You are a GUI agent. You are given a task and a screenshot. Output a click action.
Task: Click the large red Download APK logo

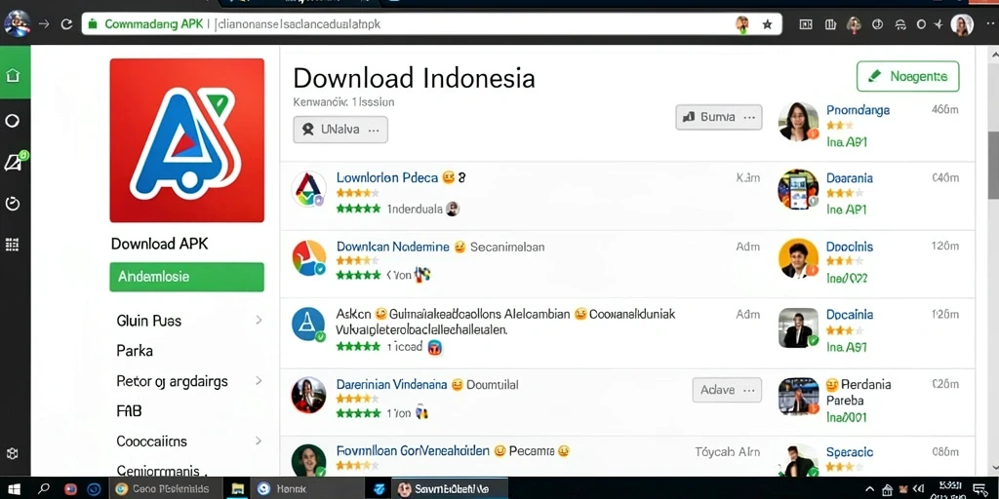click(x=186, y=140)
